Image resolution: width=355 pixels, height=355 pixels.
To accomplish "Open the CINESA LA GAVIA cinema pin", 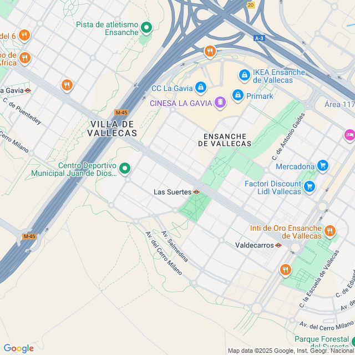I will [x=220, y=103].
